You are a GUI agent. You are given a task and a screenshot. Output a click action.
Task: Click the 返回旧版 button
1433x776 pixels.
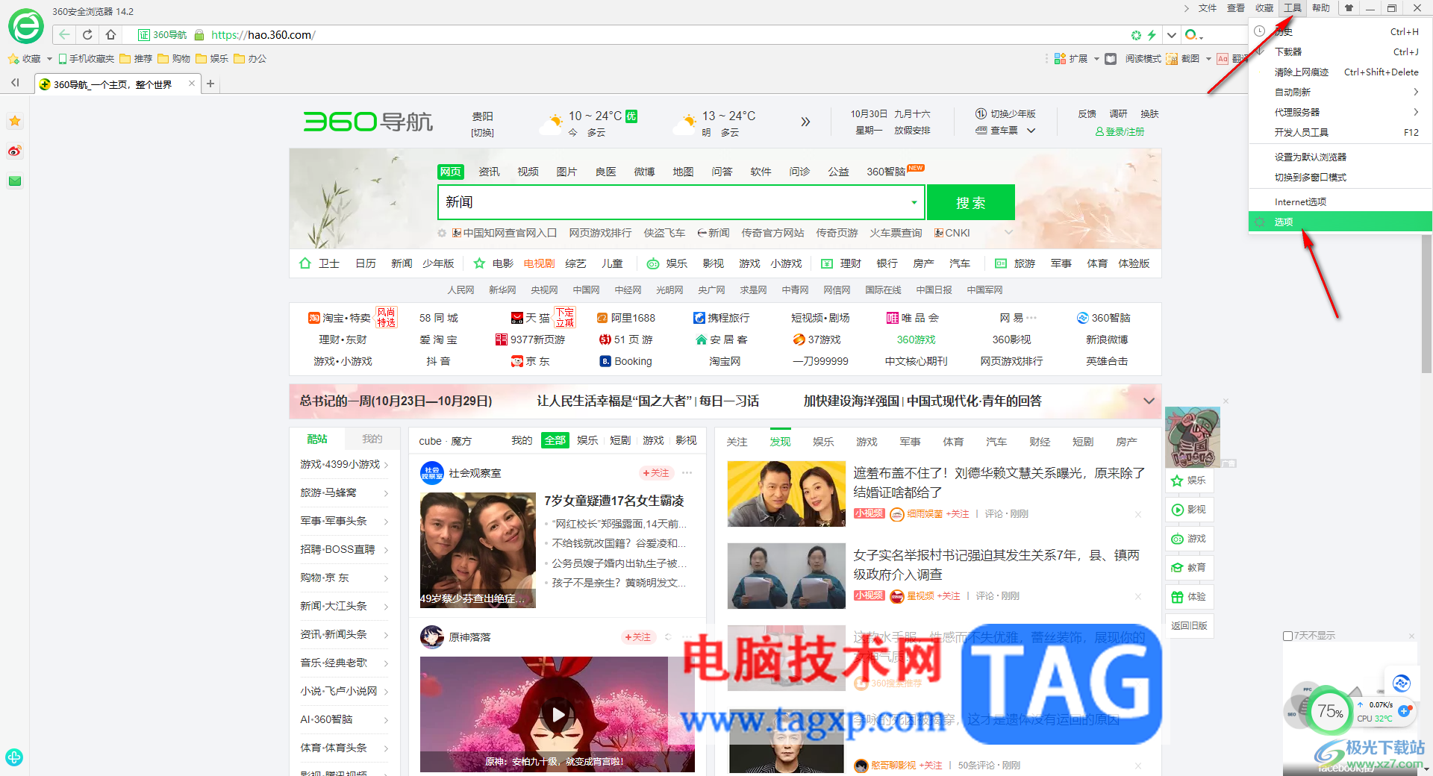point(1189,626)
